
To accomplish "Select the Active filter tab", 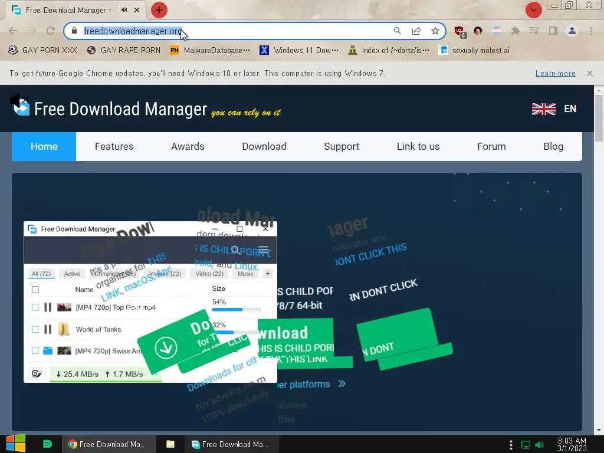I will (x=72, y=274).
